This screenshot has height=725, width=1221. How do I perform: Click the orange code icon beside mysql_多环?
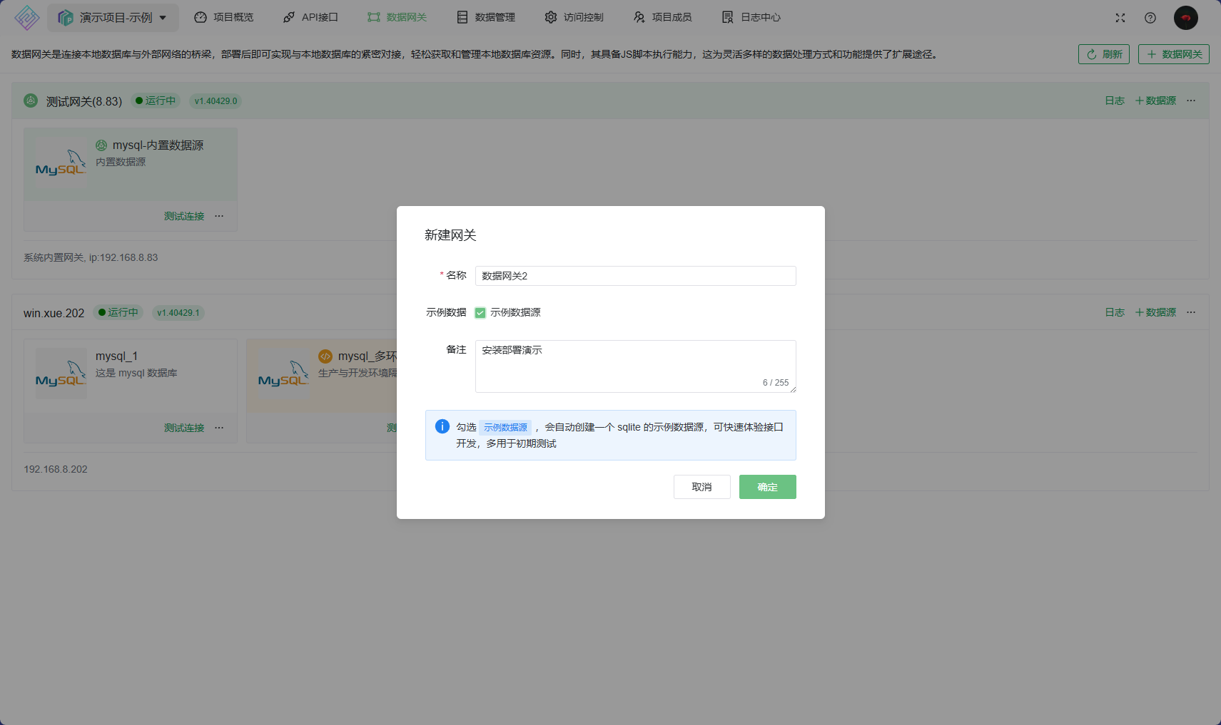[325, 356]
